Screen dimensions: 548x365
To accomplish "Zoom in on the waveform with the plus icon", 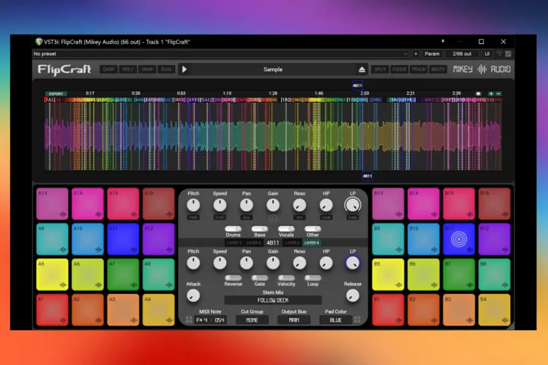I will click(x=491, y=94).
